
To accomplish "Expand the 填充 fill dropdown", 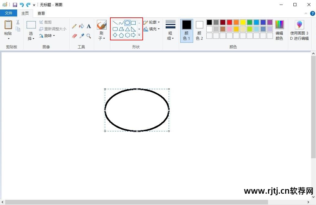I will tap(152, 29).
